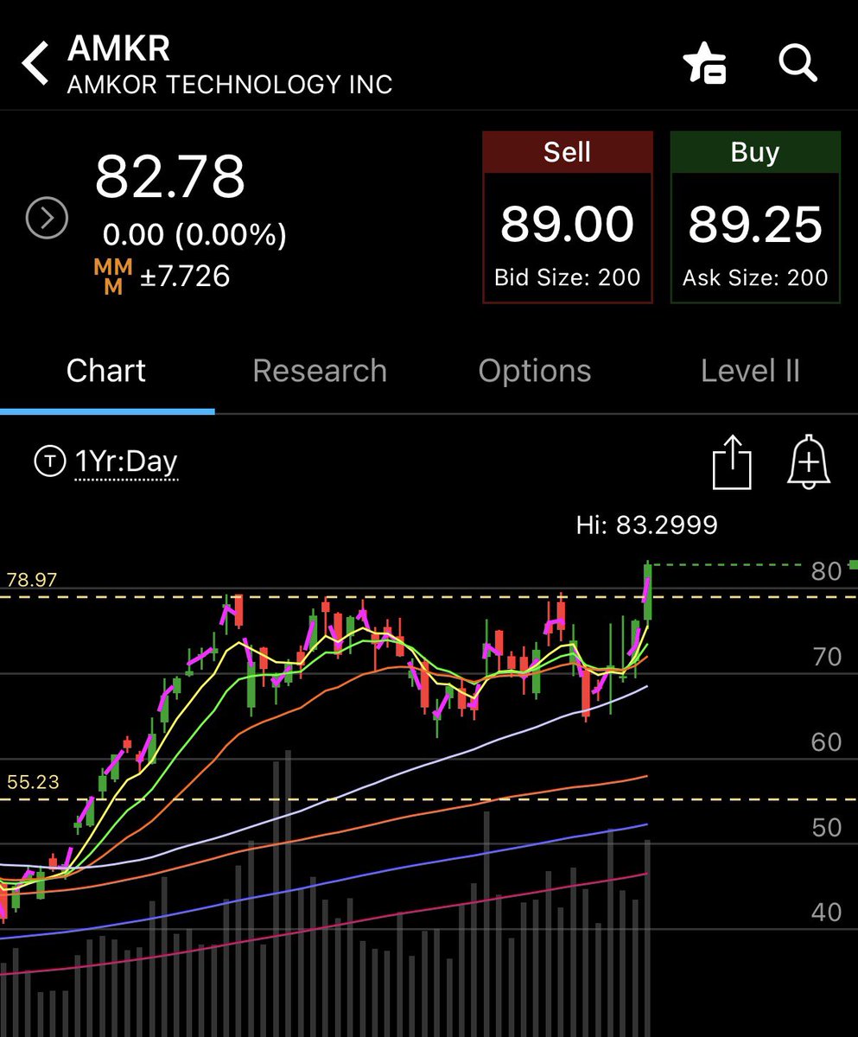This screenshot has width=858, height=1037.
Task: Tap the orange MMM market maker move icon
Action: coord(113,277)
